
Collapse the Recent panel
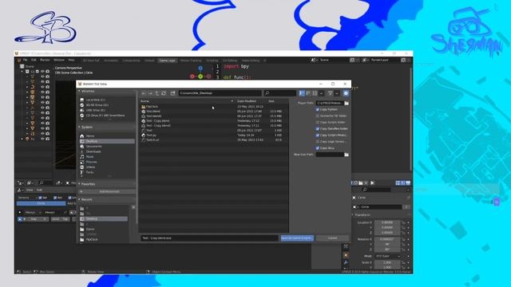[x=79, y=199]
